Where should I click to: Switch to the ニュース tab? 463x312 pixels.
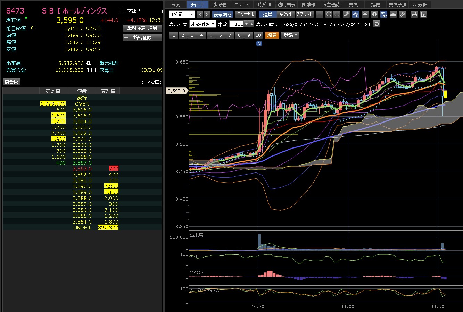coord(242,5)
